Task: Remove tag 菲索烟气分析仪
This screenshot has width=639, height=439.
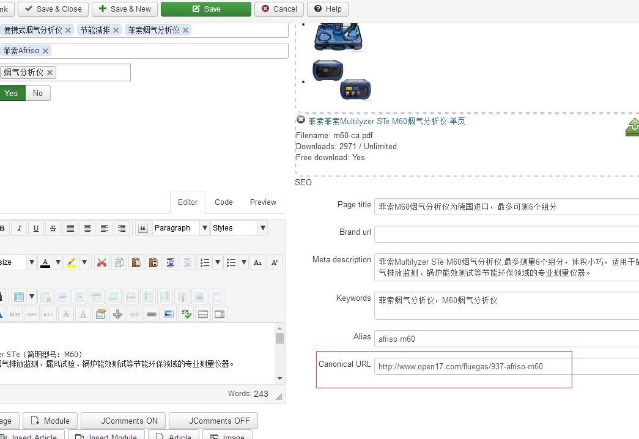Action: tap(185, 30)
